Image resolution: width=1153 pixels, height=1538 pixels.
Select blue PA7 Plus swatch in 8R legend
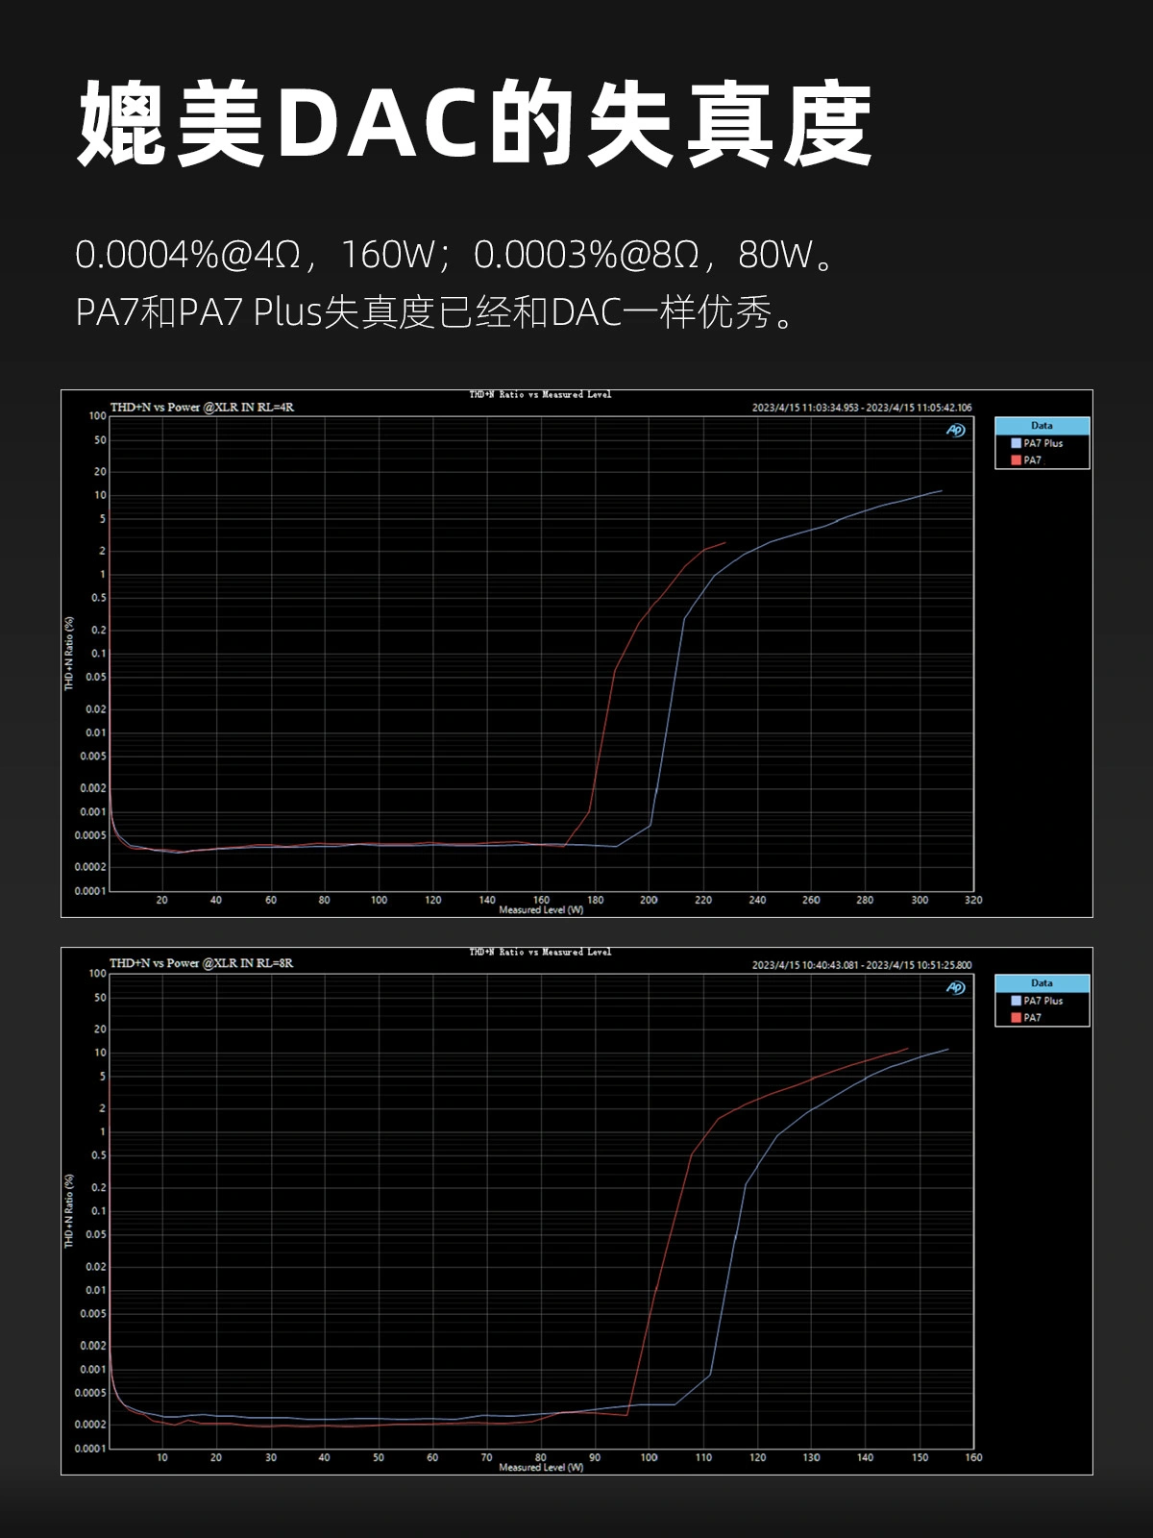(1016, 1001)
